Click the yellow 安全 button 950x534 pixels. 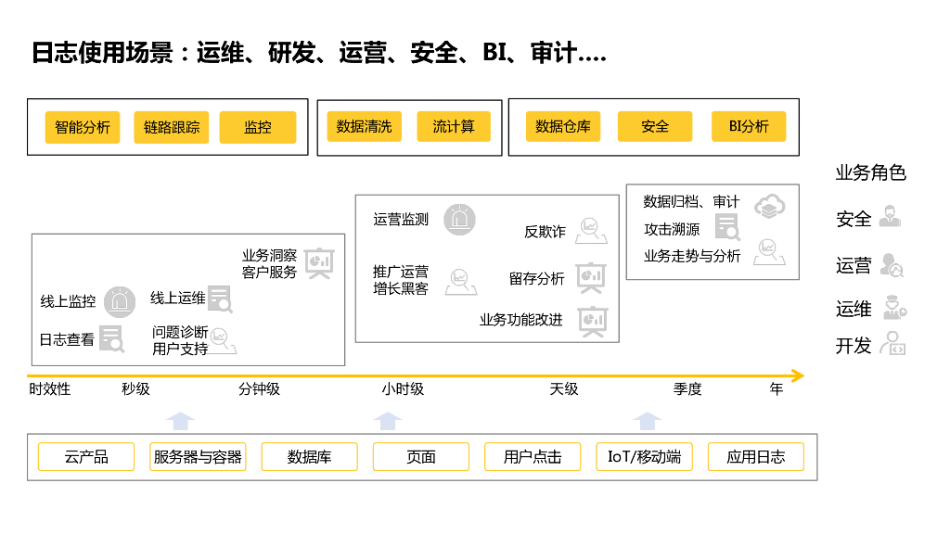[x=655, y=126]
